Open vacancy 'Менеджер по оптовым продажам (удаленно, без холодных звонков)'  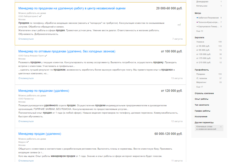click(x=67, y=51)
